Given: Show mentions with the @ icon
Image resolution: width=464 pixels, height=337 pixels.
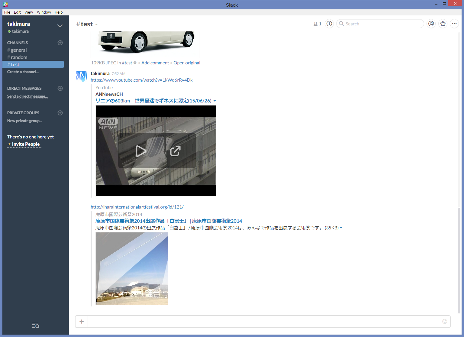Looking at the screenshot, I should coord(431,24).
